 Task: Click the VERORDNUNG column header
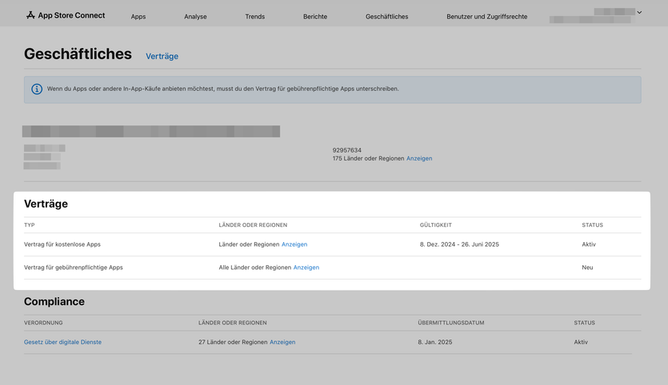(x=43, y=323)
